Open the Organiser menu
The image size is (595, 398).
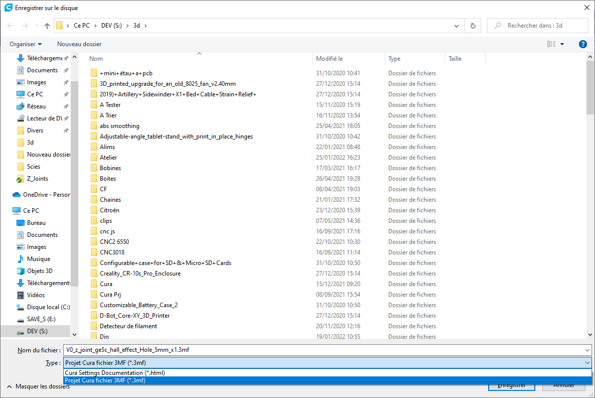(26, 44)
